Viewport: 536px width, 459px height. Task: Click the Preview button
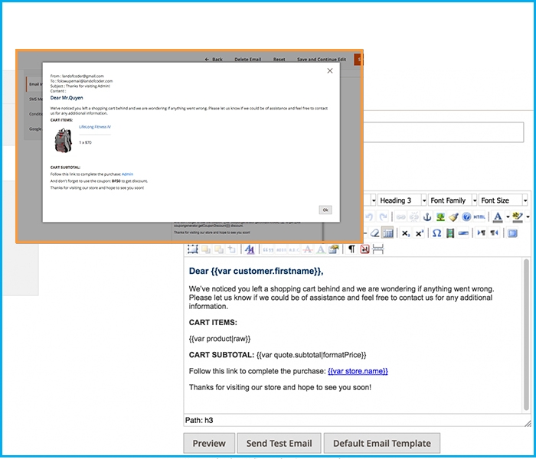click(209, 443)
